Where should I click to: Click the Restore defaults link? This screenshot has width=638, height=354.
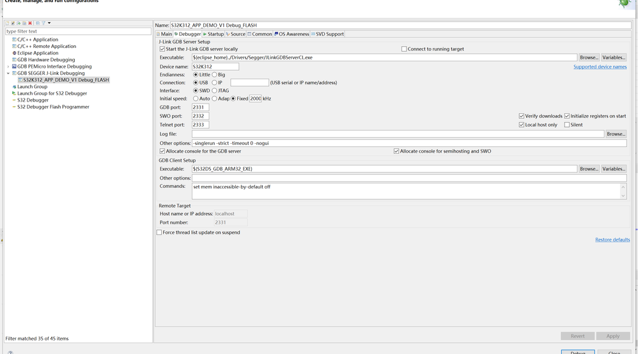612,240
